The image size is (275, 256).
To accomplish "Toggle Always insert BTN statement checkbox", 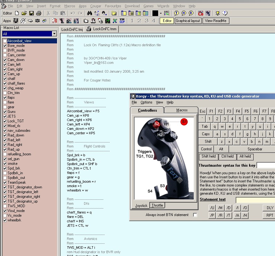I will 195,215.
